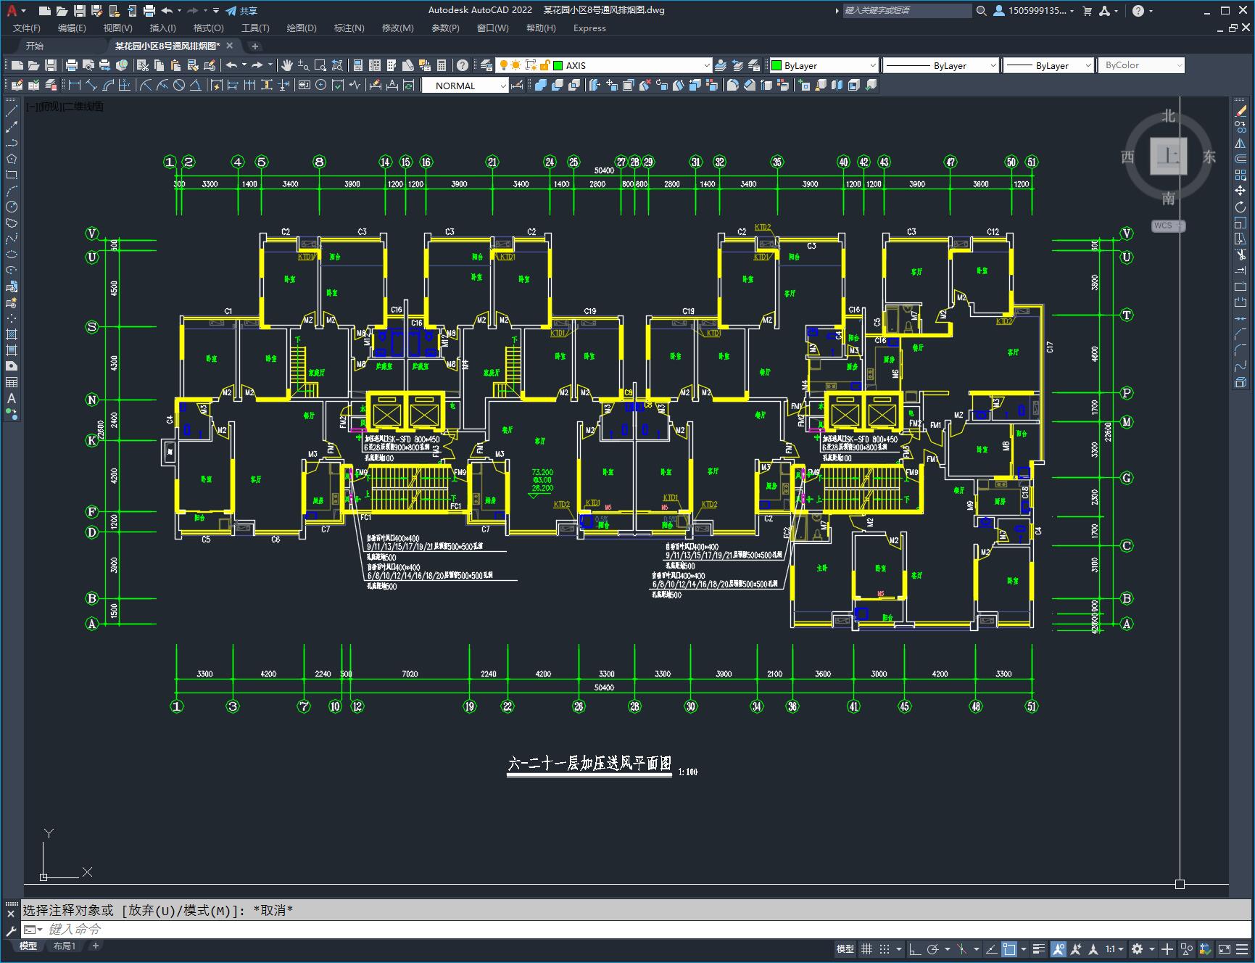This screenshot has height=963, width=1255.
Task: Select the multiline Text tool icon
Action: pyautogui.click(x=12, y=398)
